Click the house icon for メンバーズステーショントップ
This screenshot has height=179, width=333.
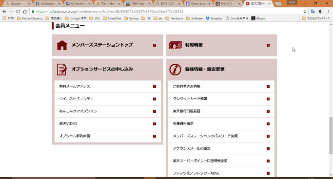coord(62,45)
